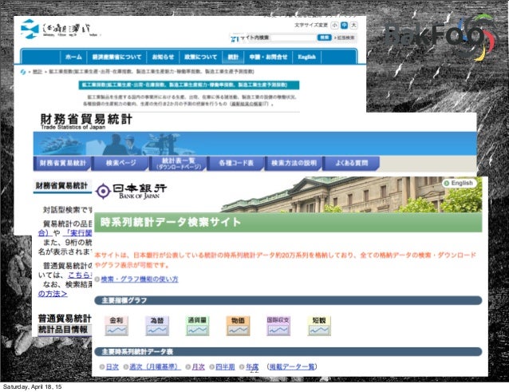The width and height of the screenshot is (509, 392).
Task: Click the BakFoo logo at top right
Action: (440, 38)
